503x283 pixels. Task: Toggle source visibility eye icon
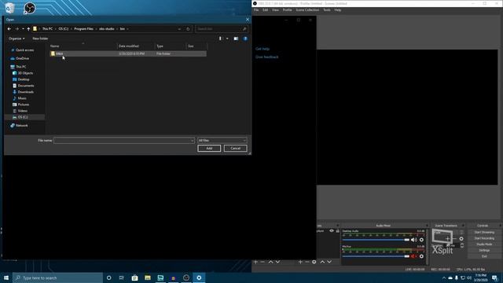tap(332, 230)
